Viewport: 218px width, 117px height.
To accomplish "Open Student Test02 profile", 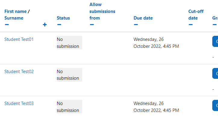I will [19, 72].
